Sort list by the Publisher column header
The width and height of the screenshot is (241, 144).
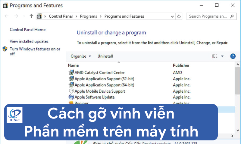181,65
